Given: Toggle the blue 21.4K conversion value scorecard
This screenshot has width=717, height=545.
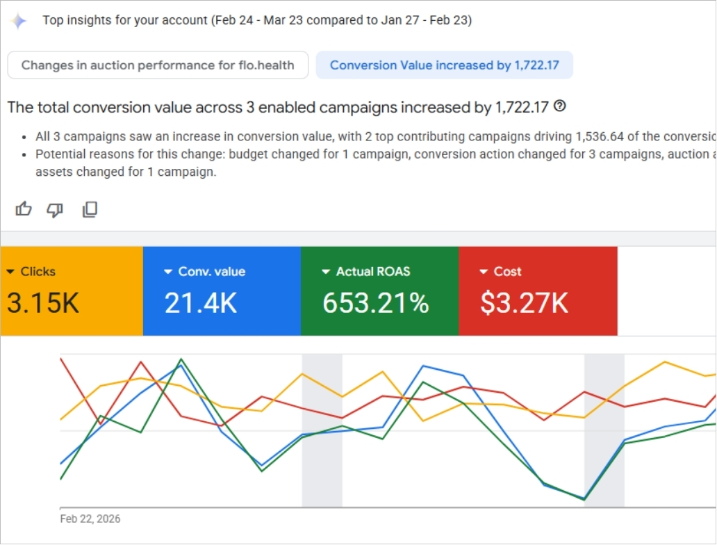Looking at the screenshot, I should 222,292.
